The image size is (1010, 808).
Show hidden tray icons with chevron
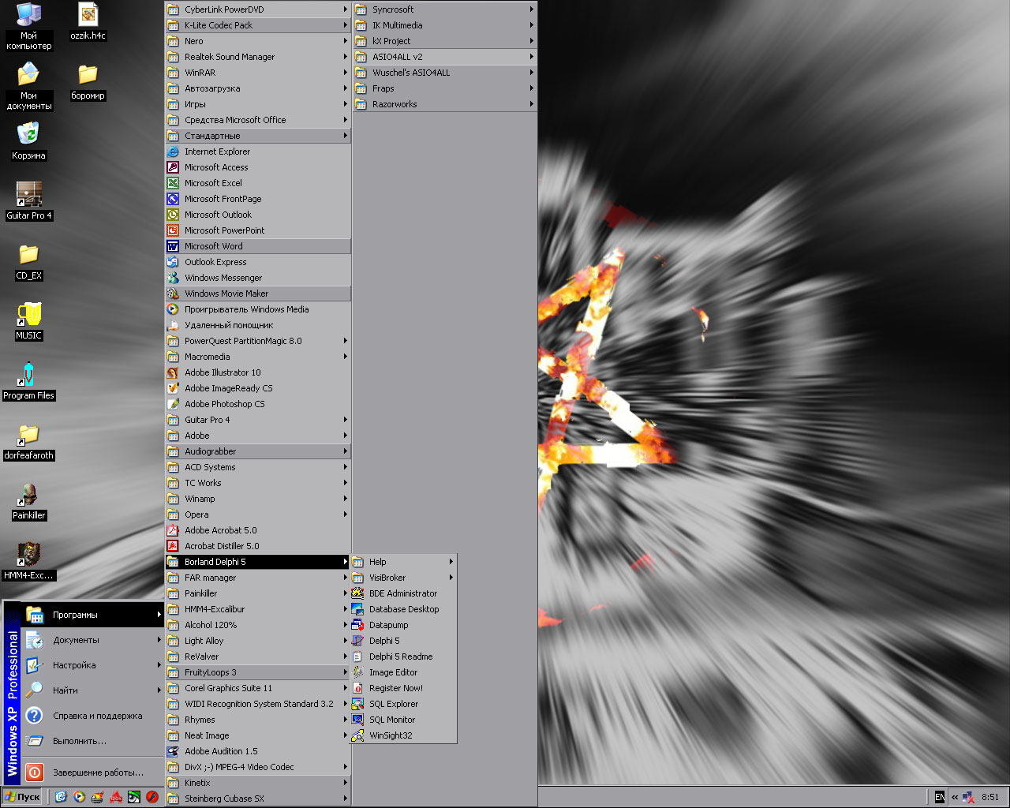click(955, 797)
